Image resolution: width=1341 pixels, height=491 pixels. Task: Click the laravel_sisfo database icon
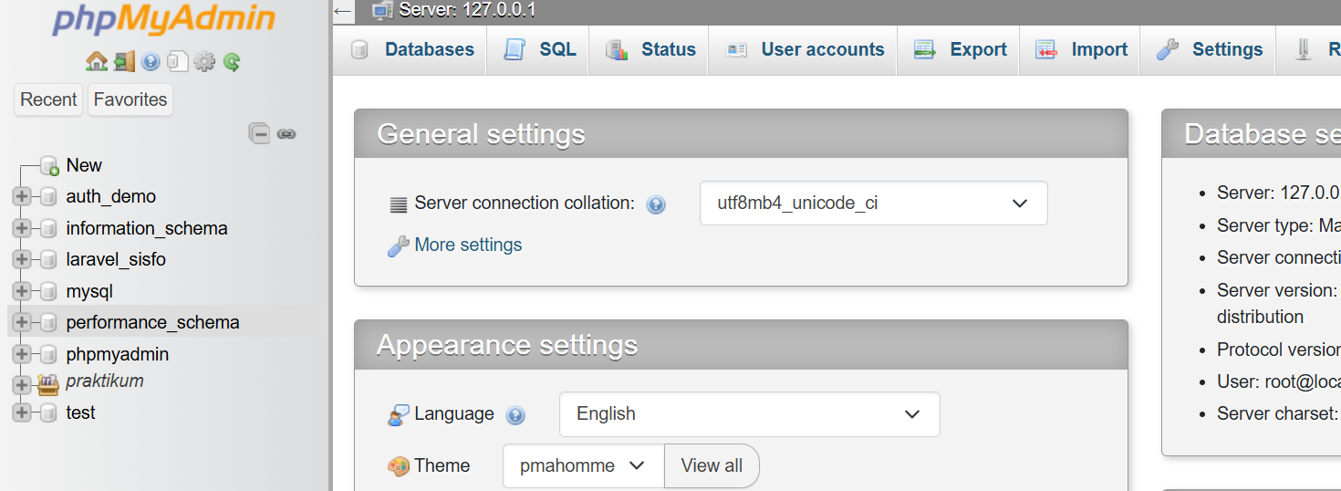(x=48, y=260)
